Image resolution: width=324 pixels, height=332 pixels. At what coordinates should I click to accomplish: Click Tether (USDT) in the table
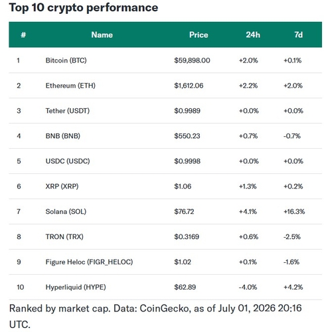point(68,111)
